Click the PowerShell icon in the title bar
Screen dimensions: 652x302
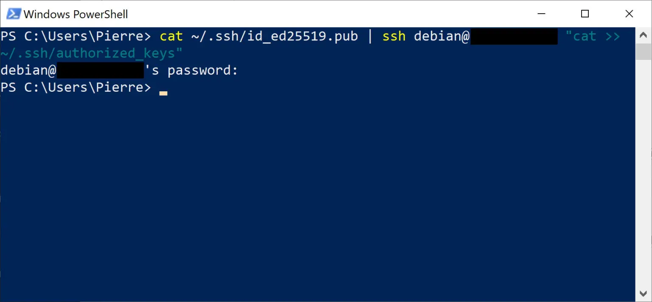[13, 13]
